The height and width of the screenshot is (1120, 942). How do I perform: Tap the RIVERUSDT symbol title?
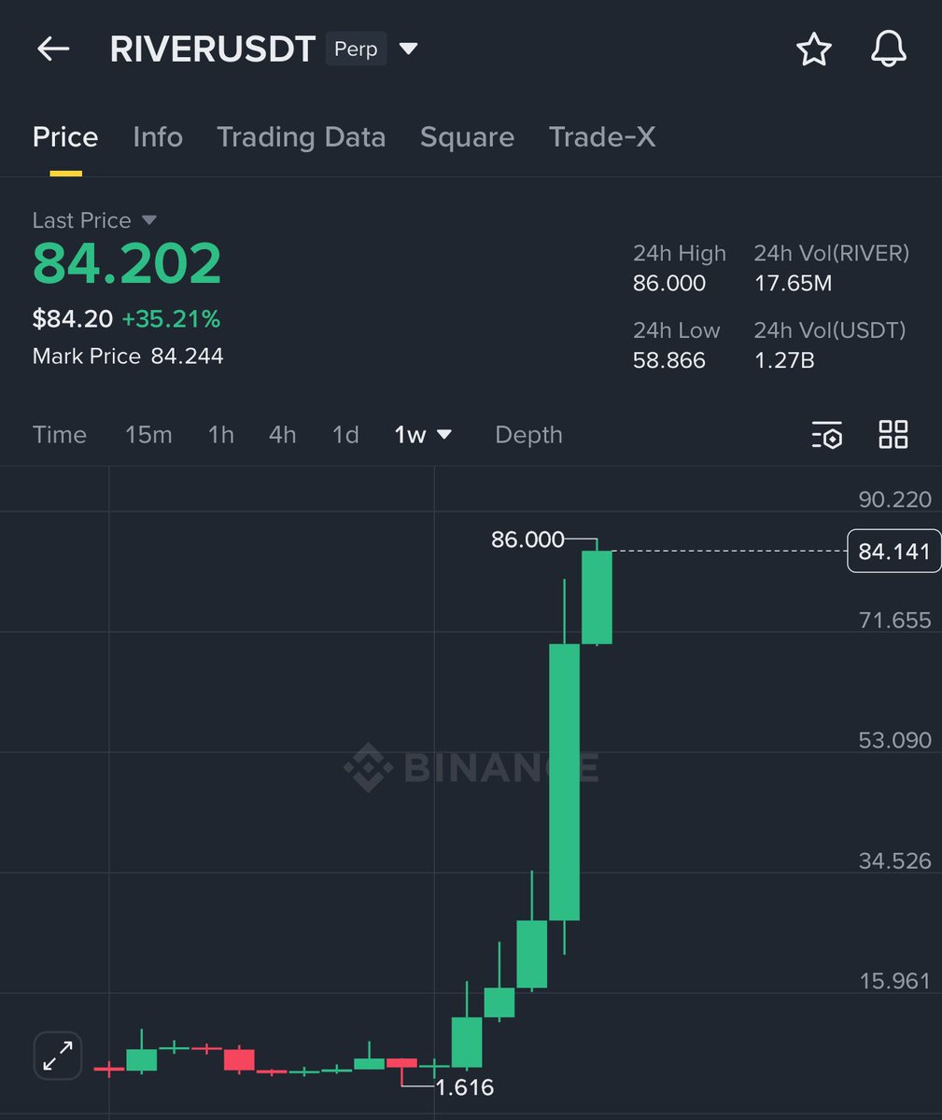point(213,49)
